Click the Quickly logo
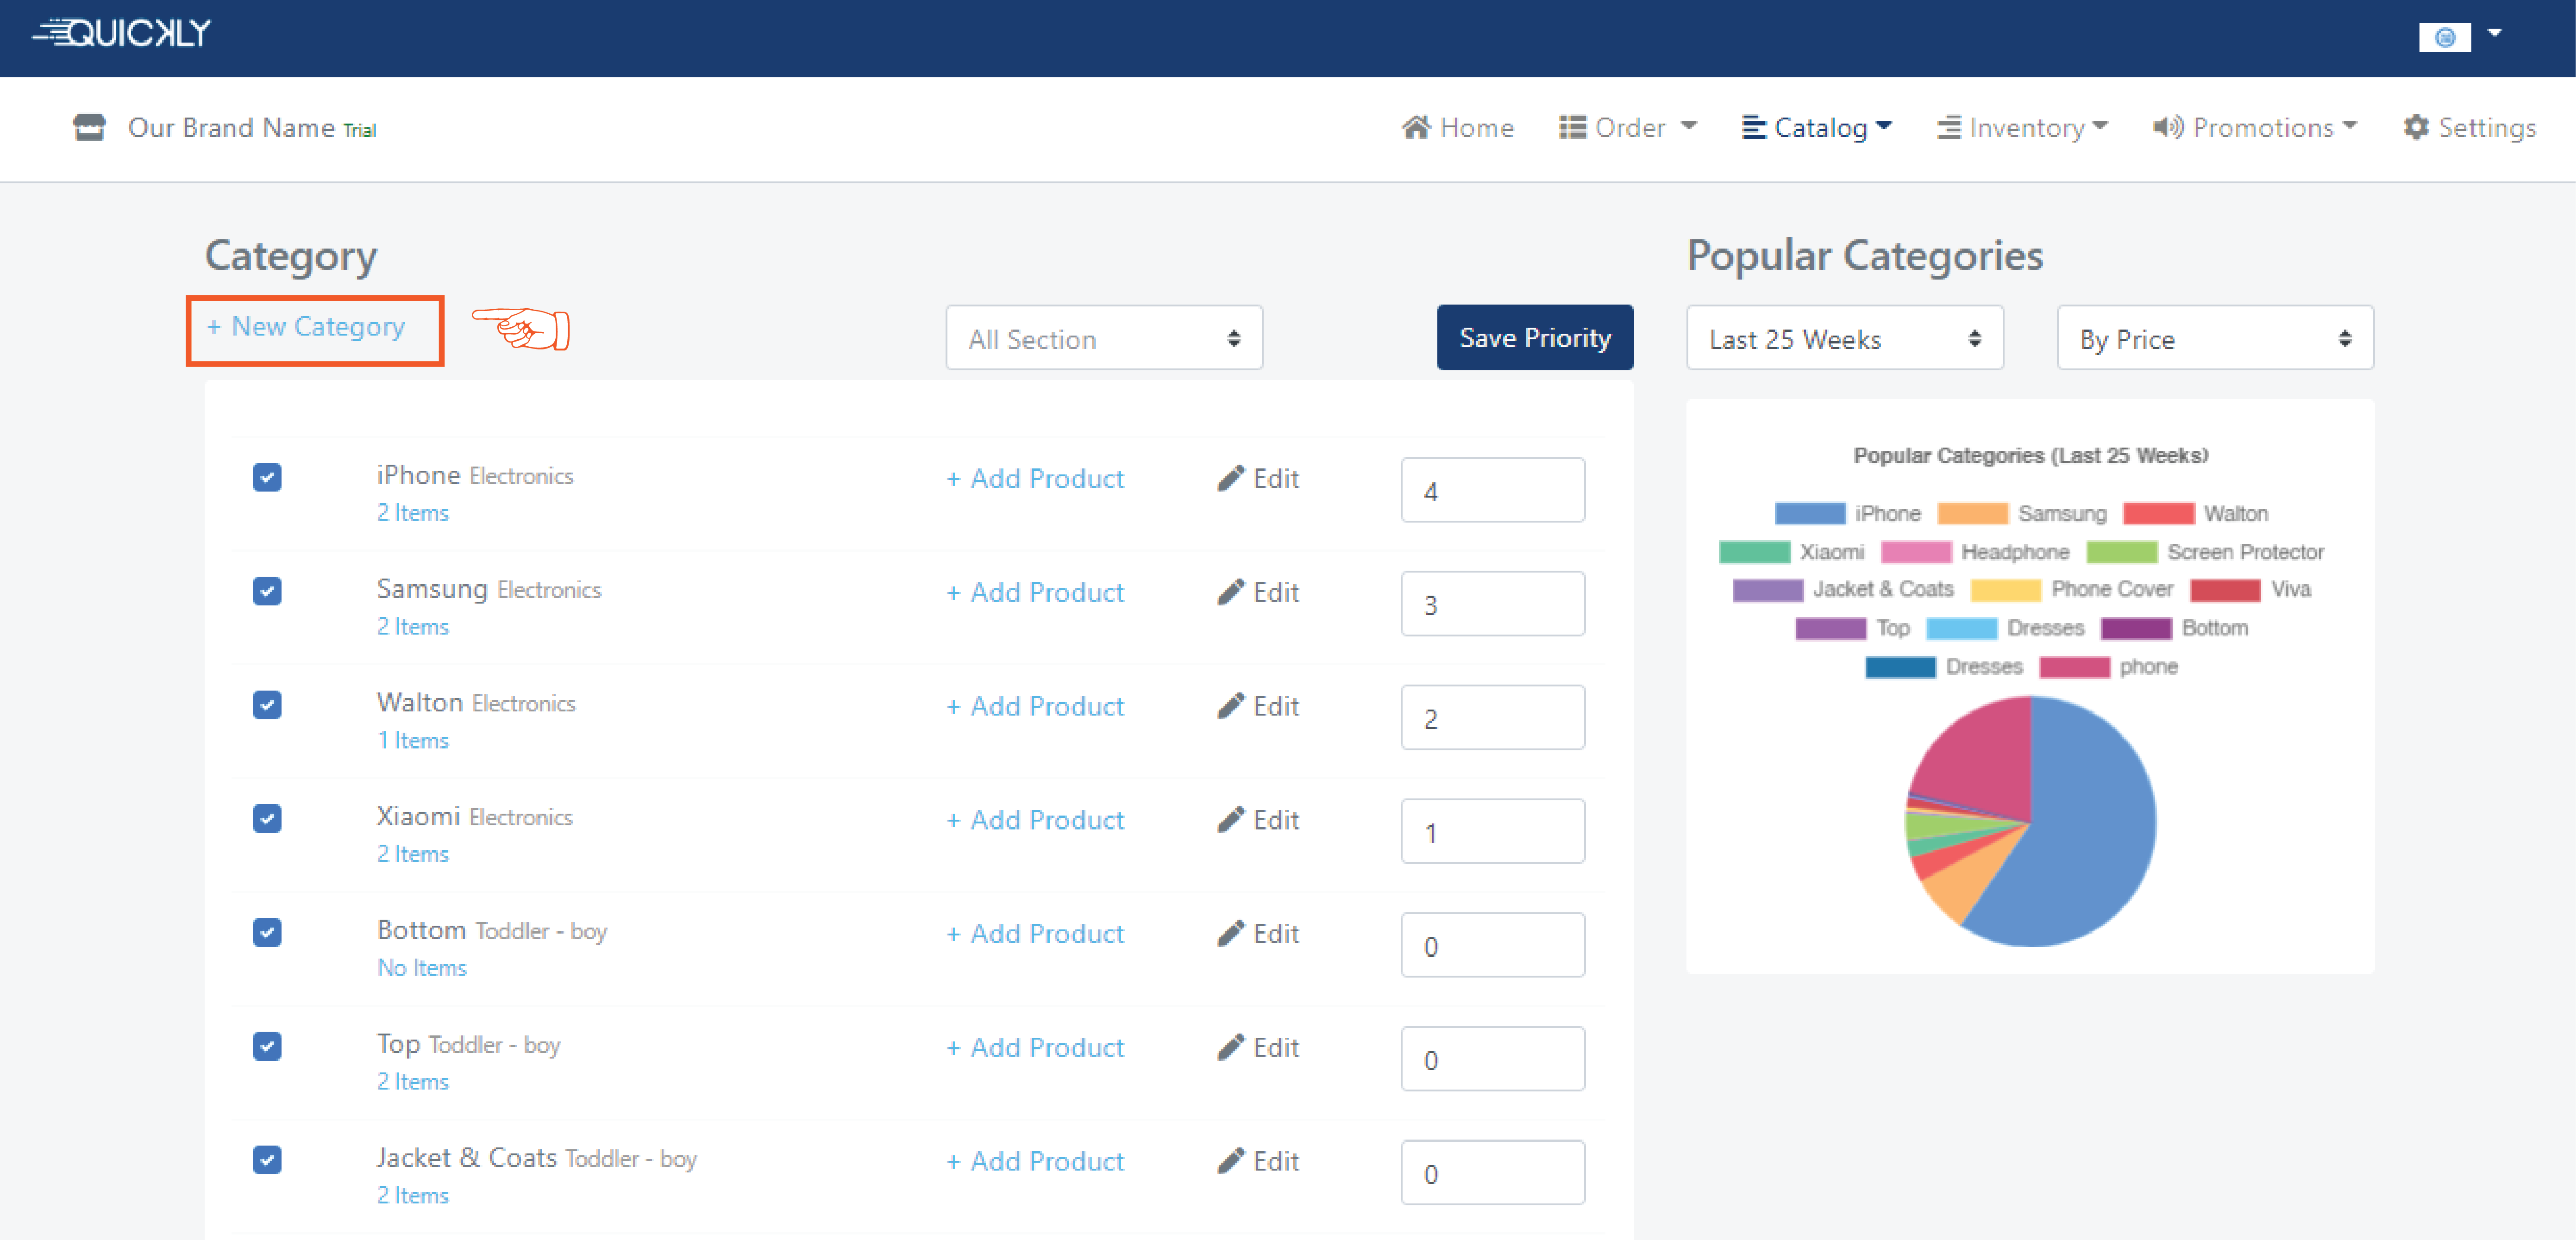Screen dimensions: 2576x1240 pyautogui.click(x=122, y=33)
